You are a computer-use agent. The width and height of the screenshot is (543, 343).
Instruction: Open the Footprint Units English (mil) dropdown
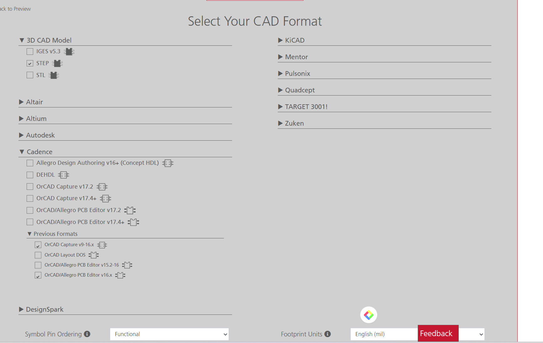(x=384, y=334)
